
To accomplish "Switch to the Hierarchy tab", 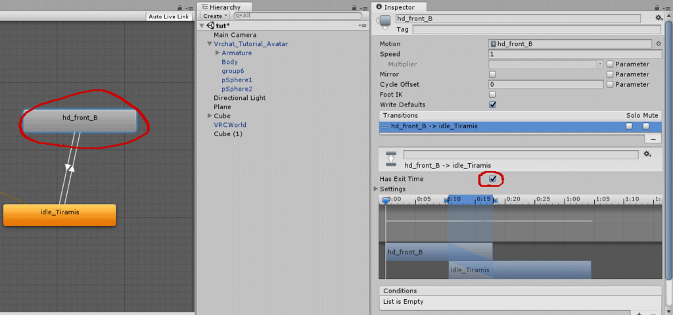I will 225,7.
